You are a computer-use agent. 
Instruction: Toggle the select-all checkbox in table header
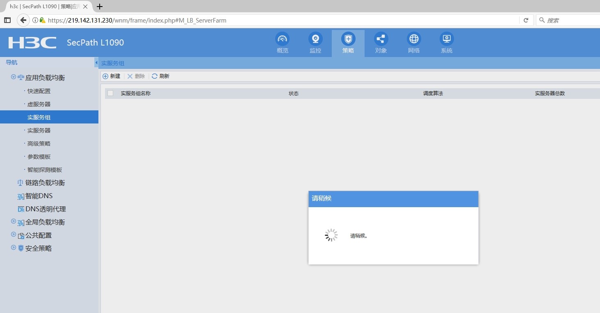click(x=110, y=93)
